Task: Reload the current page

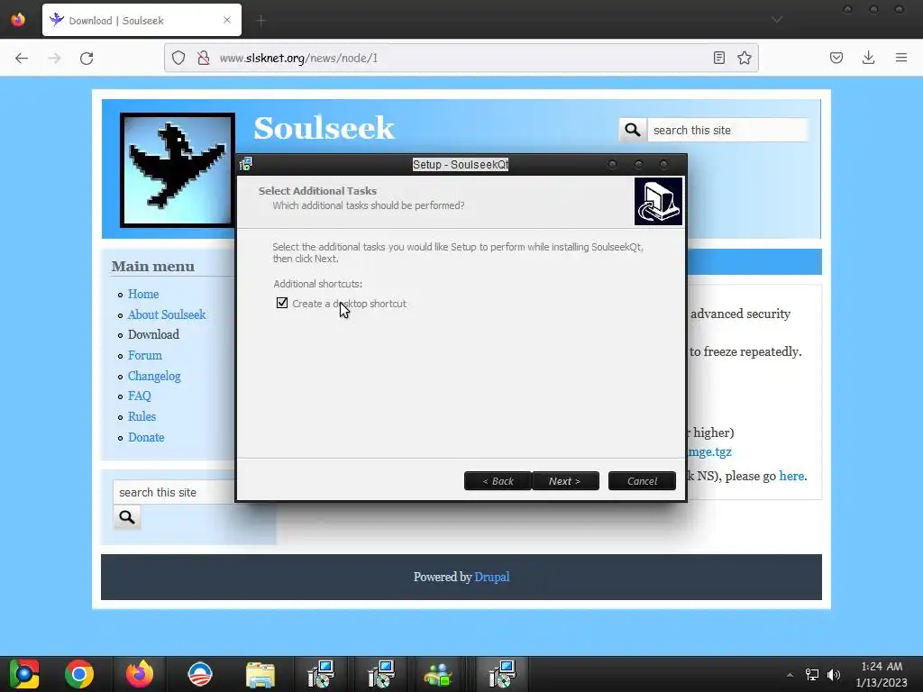Action: pyautogui.click(x=87, y=58)
